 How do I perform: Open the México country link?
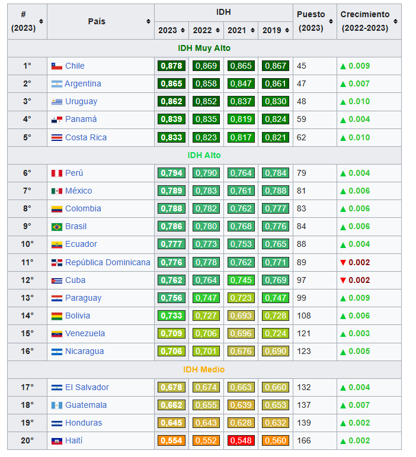(x=78, y=191)
